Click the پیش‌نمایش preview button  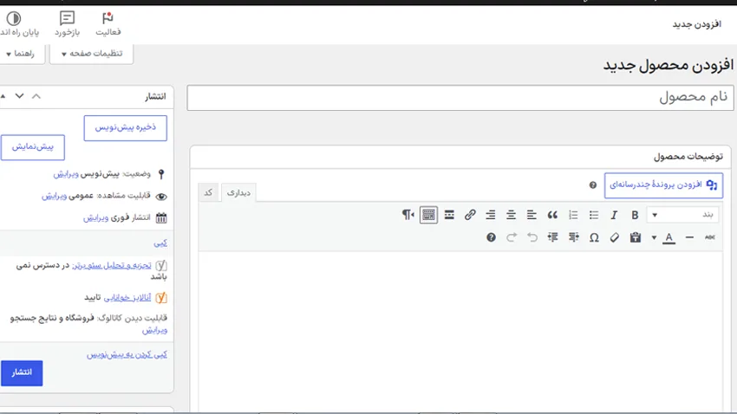coord(32,147)
